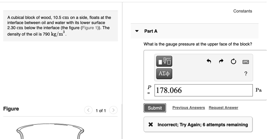Reset the answer field
The height and width of the screenshot is (139, 274).
(x=233, y=62)
